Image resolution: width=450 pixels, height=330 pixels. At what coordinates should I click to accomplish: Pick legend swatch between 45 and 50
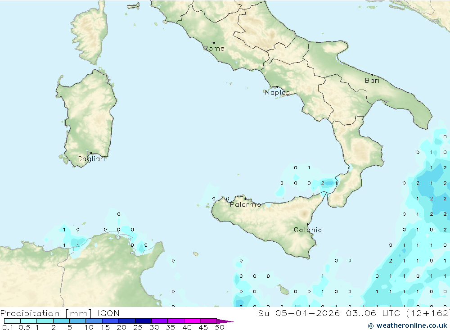coord(209,321)
